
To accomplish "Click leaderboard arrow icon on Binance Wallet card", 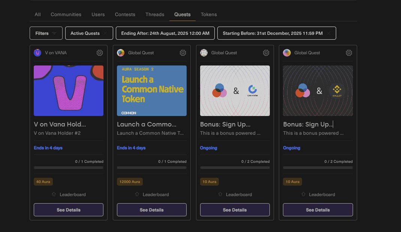I will 303,194.
